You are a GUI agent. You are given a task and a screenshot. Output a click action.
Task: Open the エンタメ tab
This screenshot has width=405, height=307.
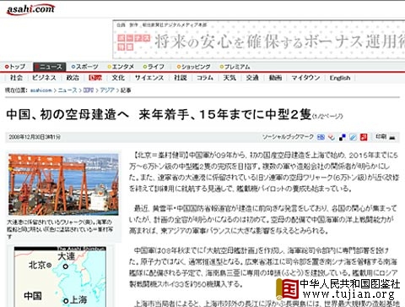(x=121, y=67)
